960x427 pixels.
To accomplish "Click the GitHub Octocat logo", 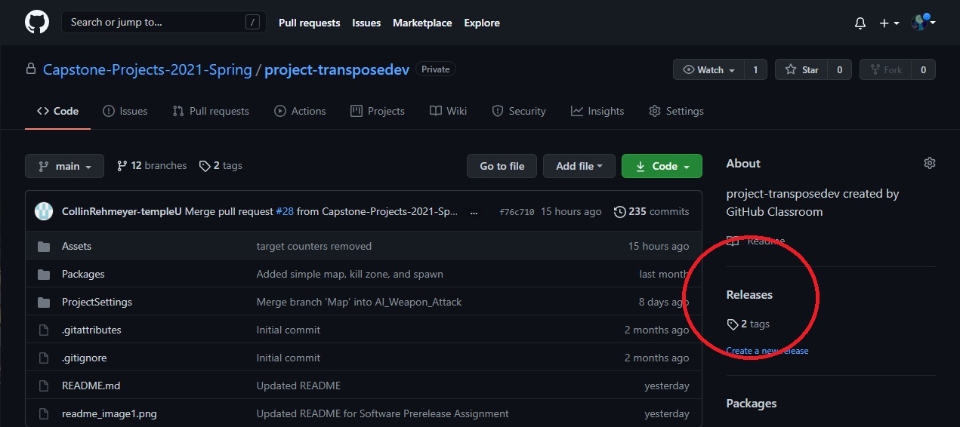I will pos(36,22).
